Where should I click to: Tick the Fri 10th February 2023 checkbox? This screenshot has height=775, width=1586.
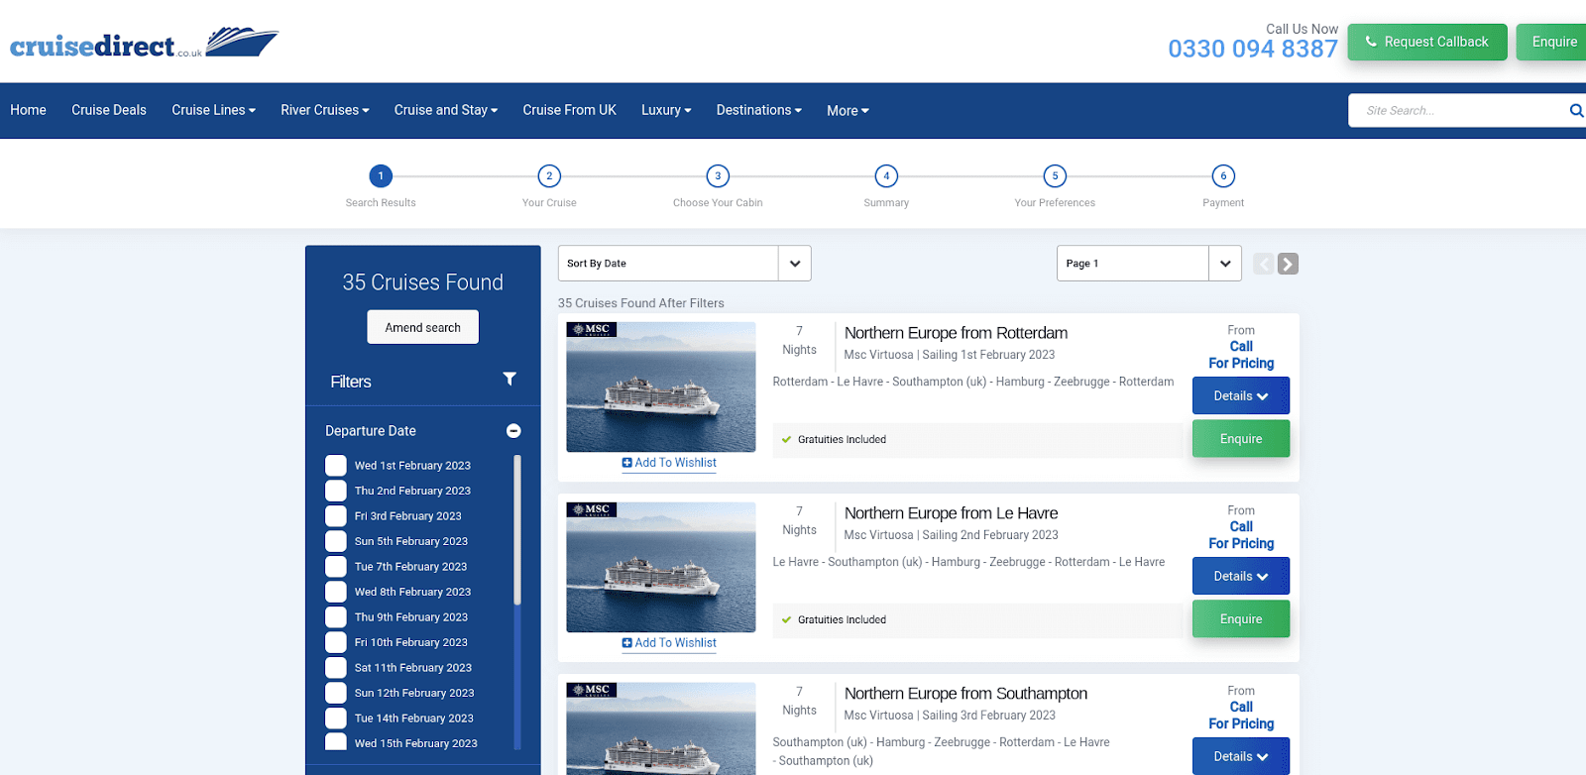(x=336, y=642)
